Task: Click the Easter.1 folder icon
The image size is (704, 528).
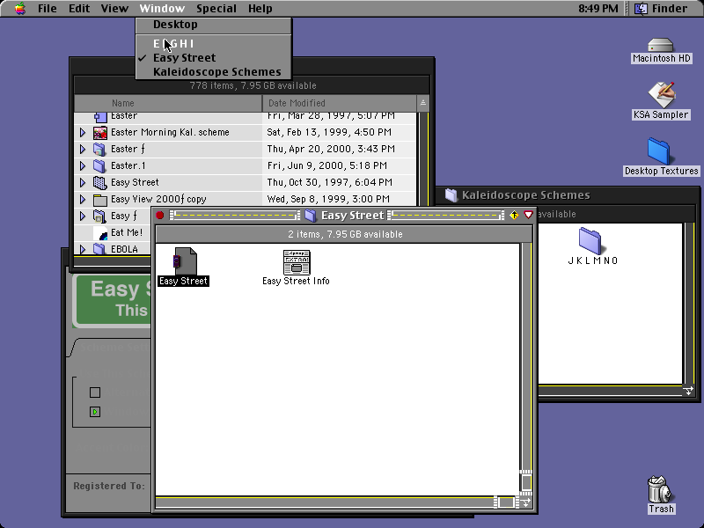Action: click(99, 165)
